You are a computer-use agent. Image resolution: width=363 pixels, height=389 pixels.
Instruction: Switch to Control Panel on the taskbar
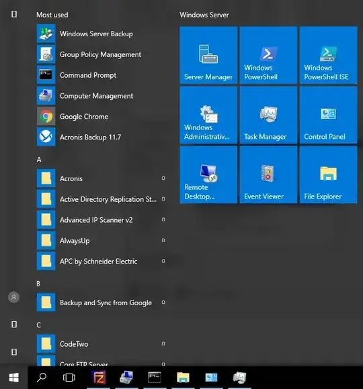tap(211, 378)
